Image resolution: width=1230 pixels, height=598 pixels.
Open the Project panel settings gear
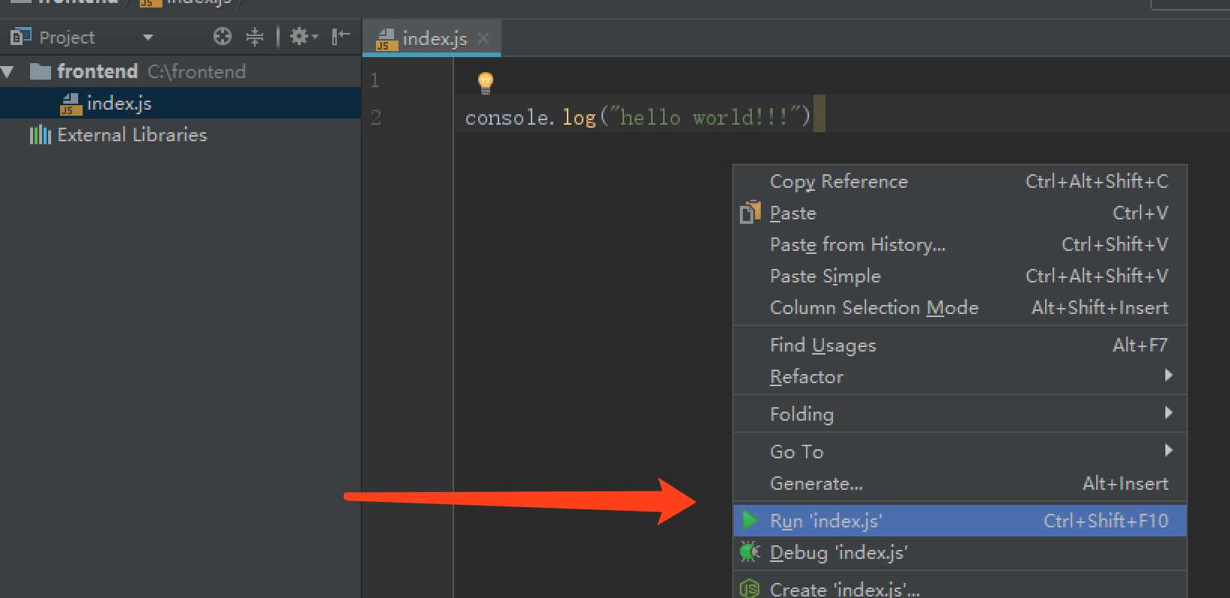(303, 37)
